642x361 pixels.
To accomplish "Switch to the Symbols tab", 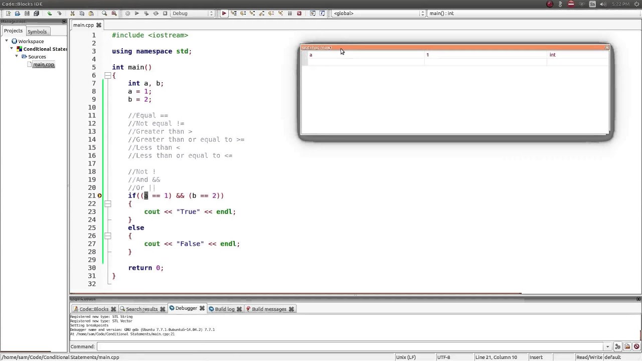I will click(x=37, y=31).
